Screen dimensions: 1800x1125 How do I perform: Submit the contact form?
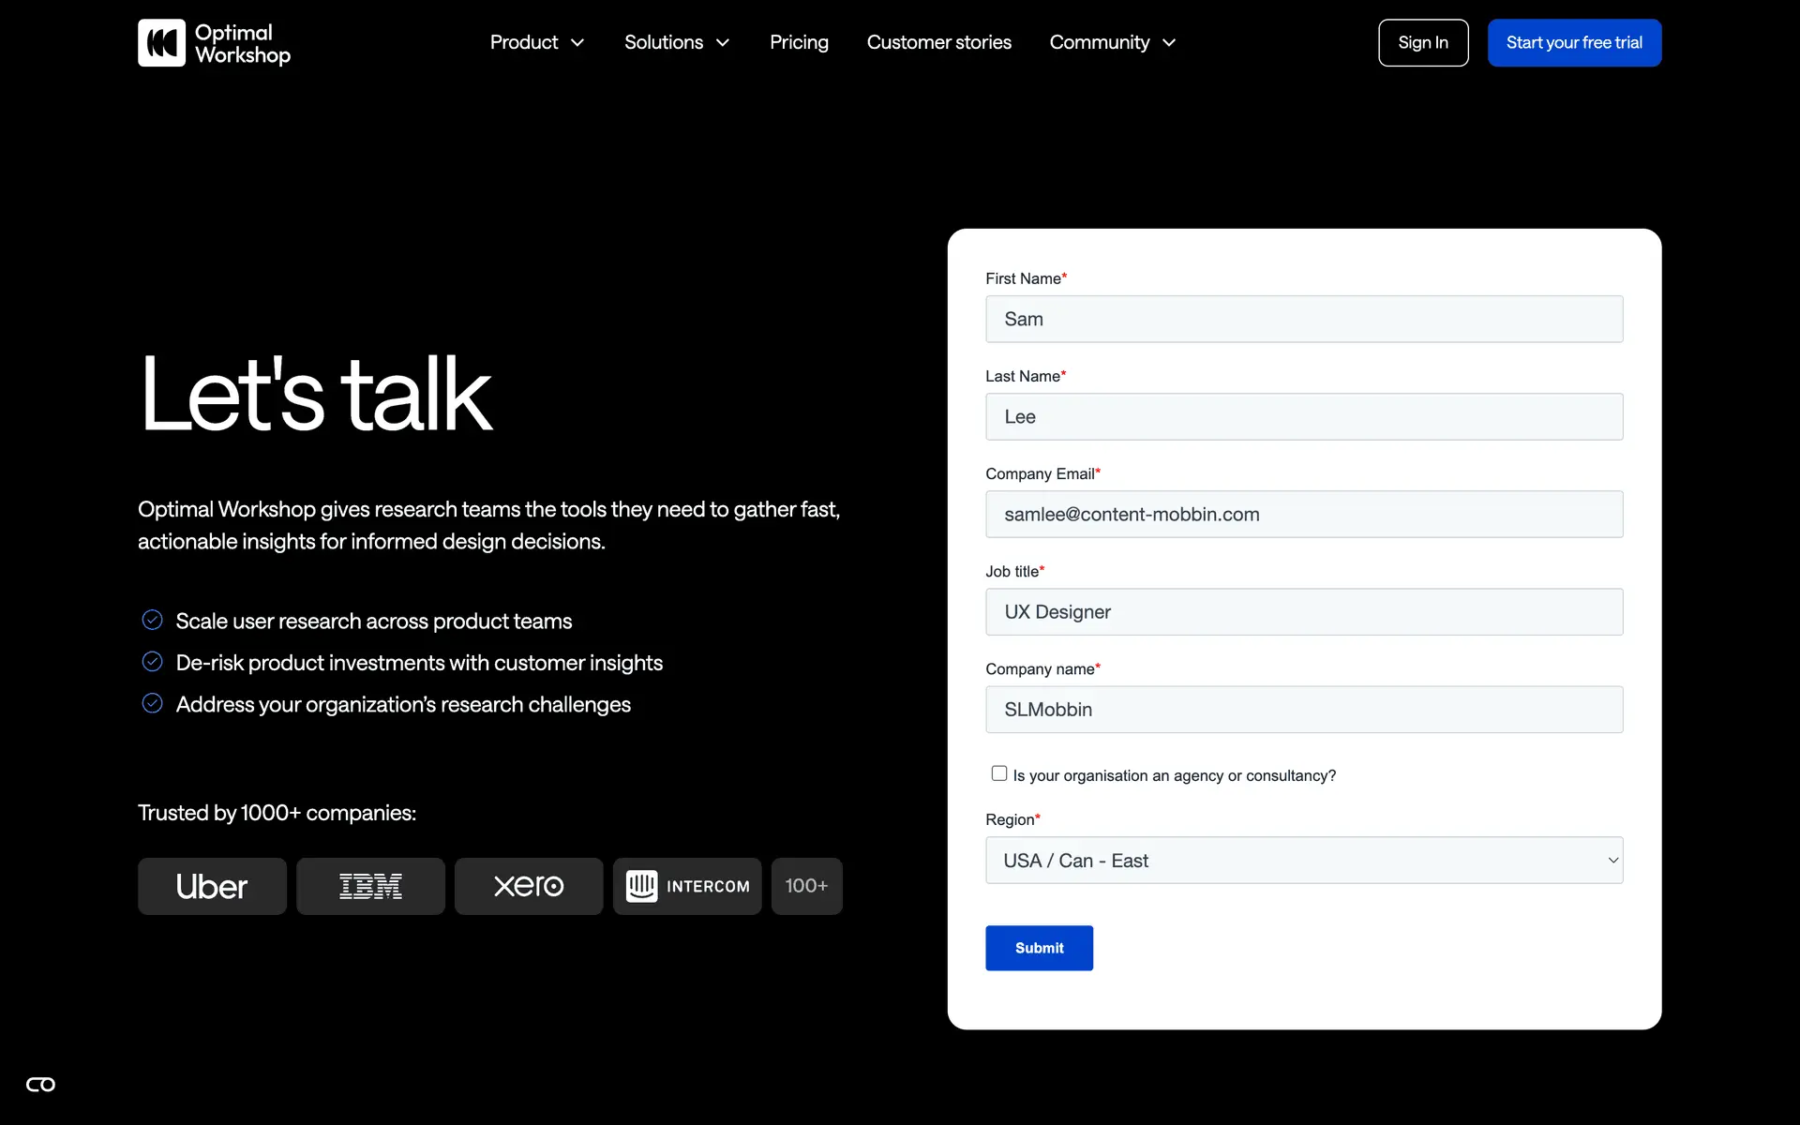pos(1039,948)
